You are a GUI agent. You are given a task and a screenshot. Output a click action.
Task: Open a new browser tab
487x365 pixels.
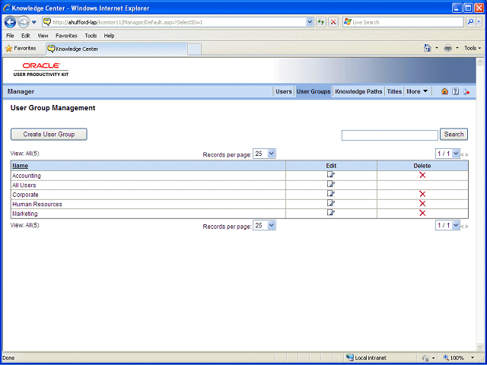195,49
